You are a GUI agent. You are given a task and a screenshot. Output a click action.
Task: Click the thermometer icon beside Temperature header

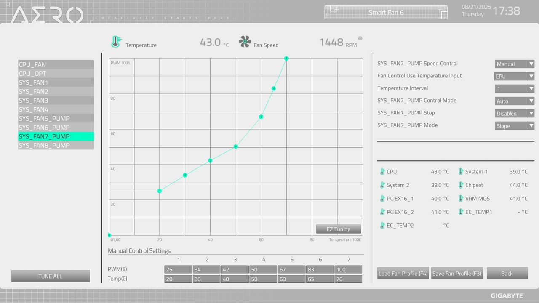pos(116,42)
